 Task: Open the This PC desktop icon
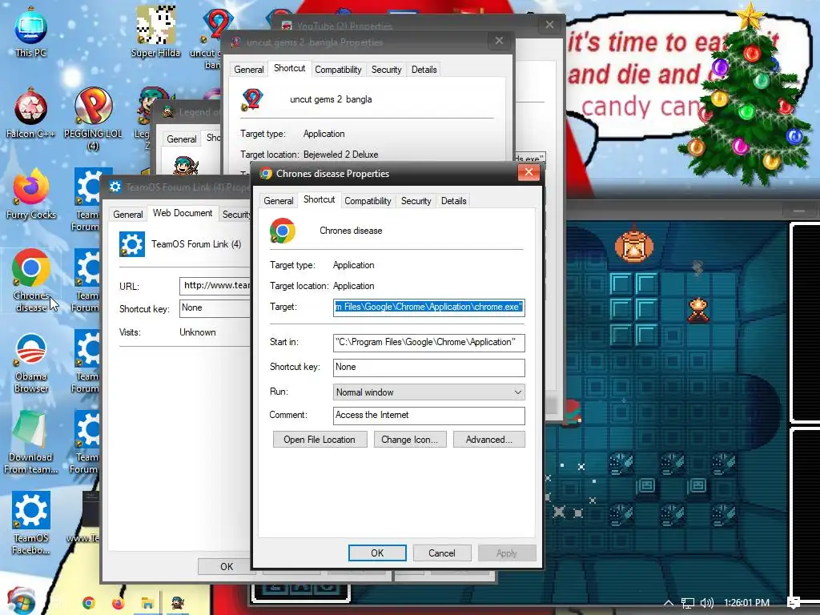click(30, 32)
